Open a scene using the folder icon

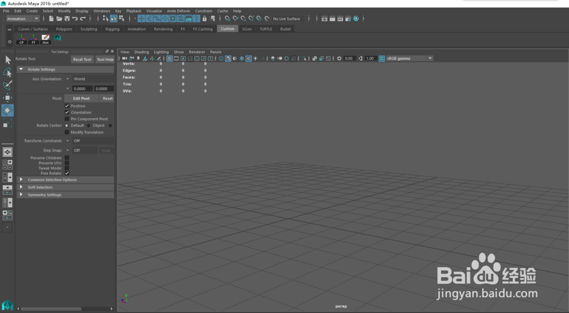[59, 19]
